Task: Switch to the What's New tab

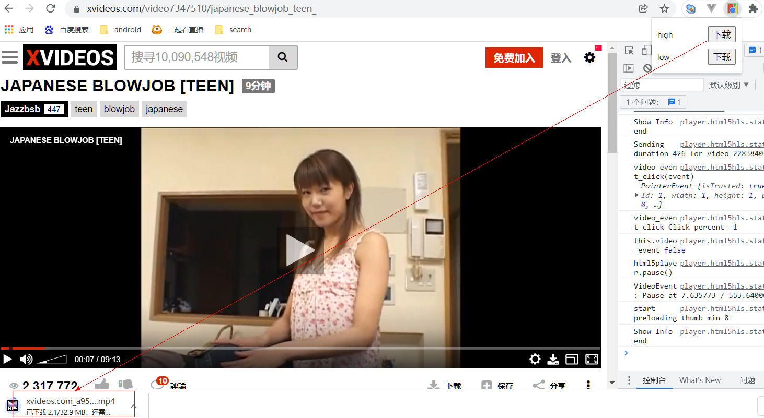Action: tap(700, 380)
